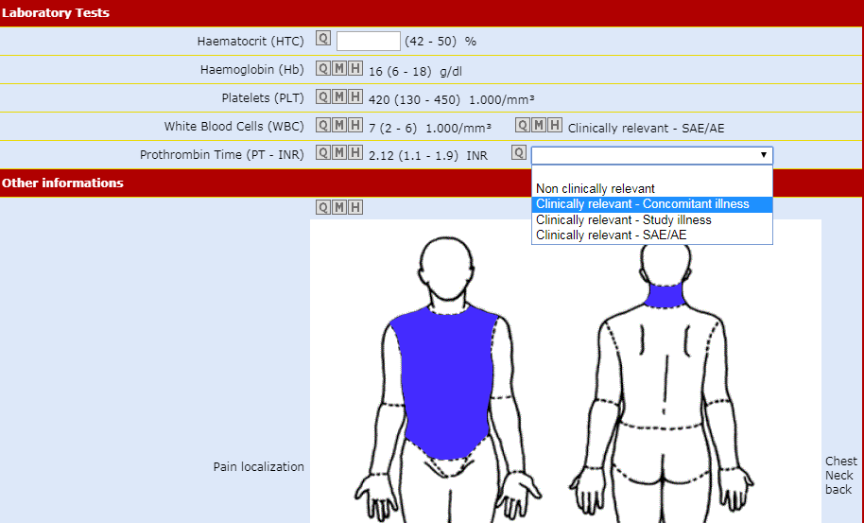Click the Q icon for Haematocrit
Viewport: 864px width, 523px height.
[x=323, y=39]
